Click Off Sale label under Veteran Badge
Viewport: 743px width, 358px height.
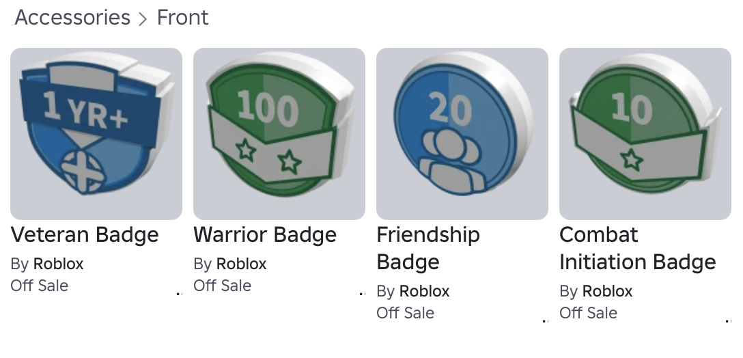[40, 286]
